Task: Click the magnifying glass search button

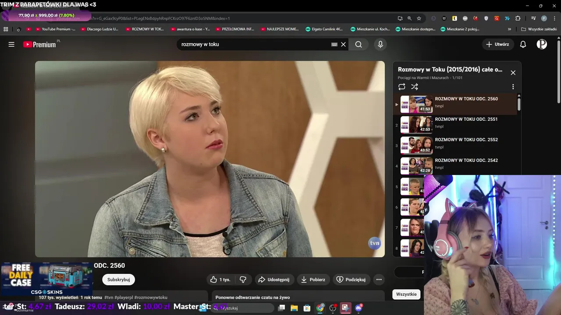Action: [x=359, y=44]
